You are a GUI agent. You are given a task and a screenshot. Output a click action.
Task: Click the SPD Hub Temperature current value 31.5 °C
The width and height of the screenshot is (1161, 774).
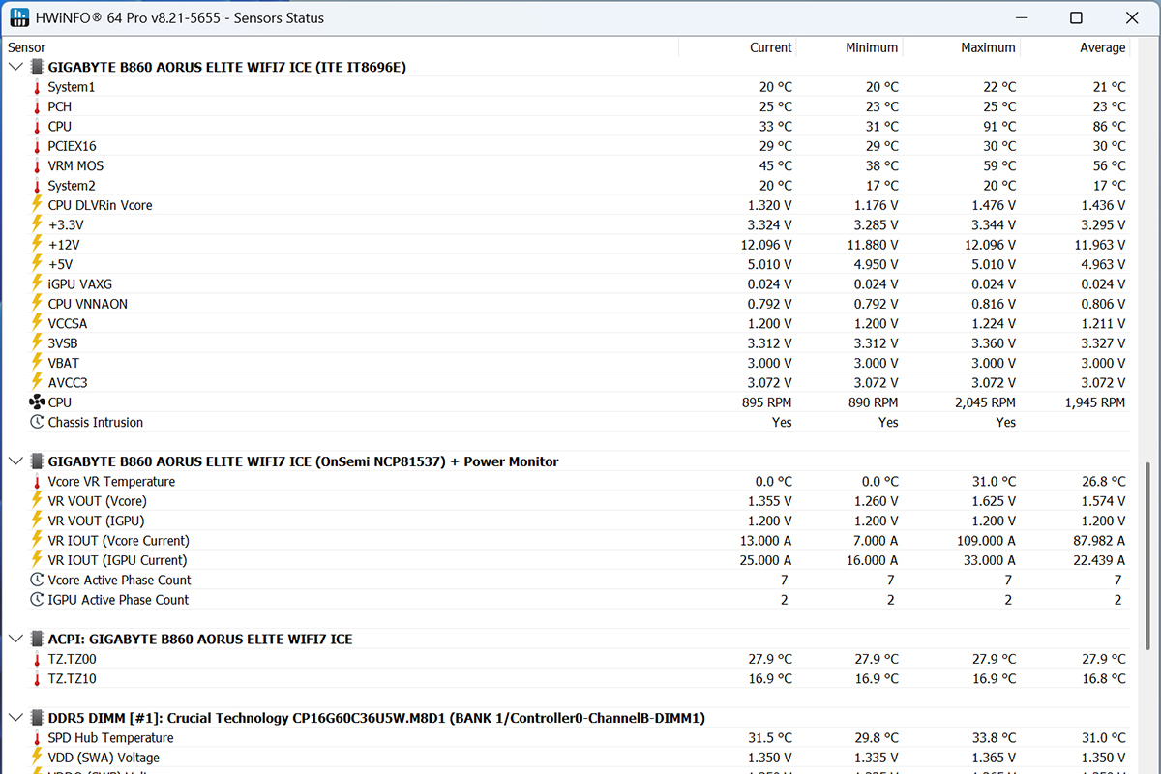tap(768, 738)
